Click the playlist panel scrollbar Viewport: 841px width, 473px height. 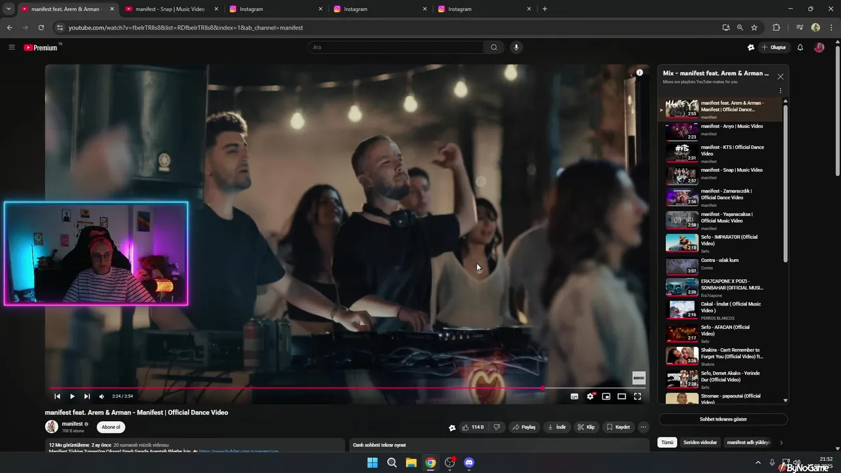(785, 183)
